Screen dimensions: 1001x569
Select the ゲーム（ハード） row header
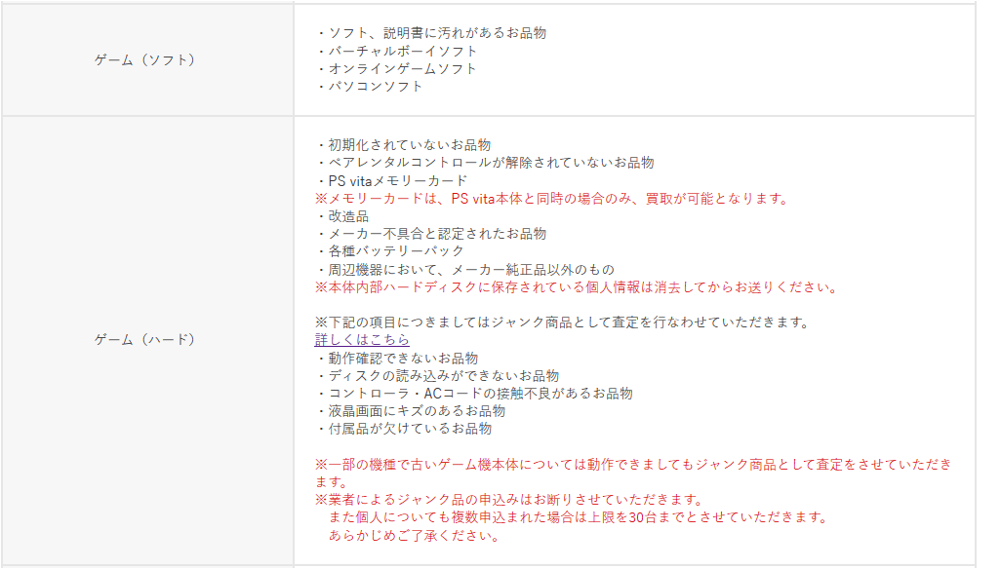146,340
